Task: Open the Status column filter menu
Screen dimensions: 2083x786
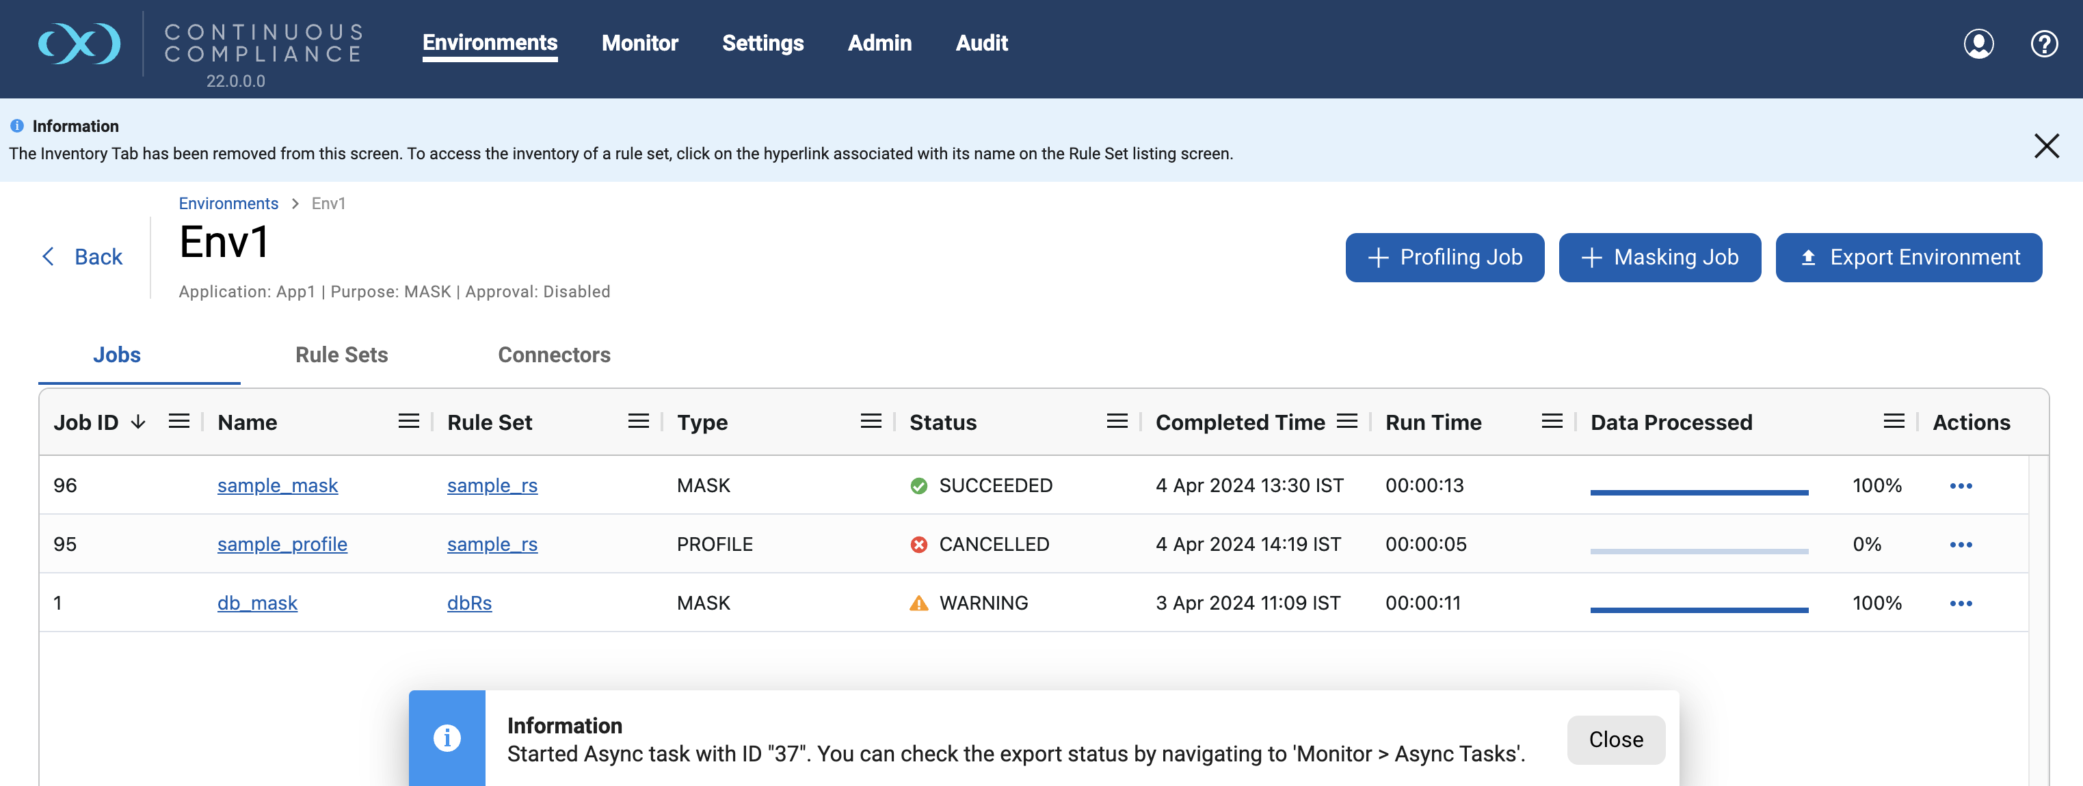Action: (x=1117, y=421)
